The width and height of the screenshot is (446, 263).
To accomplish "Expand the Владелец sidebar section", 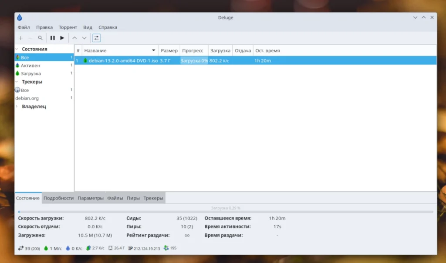I will [17, 107].
